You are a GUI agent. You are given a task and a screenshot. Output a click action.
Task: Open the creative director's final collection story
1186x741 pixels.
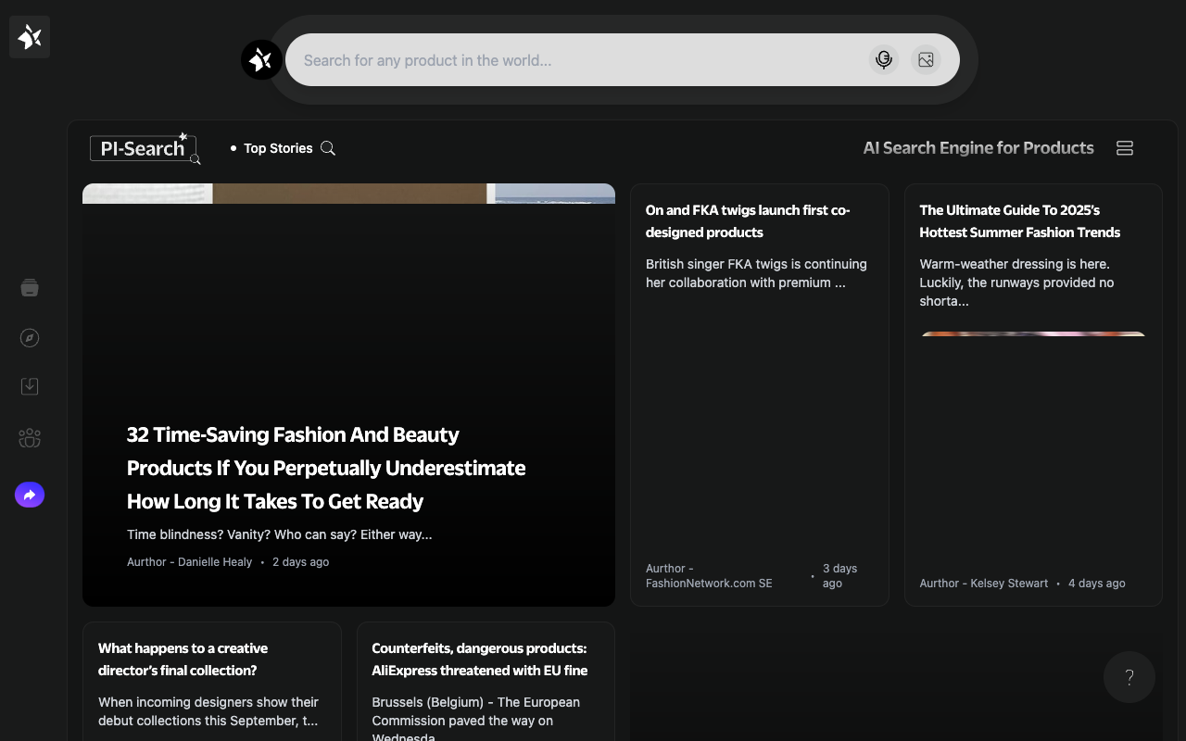point(183,659)
